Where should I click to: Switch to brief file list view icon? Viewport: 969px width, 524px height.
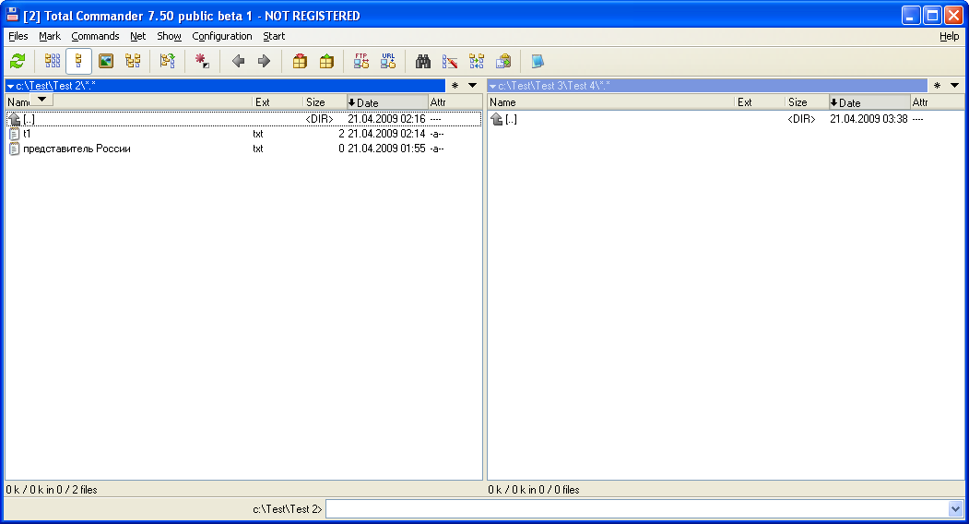click(53, 61)
